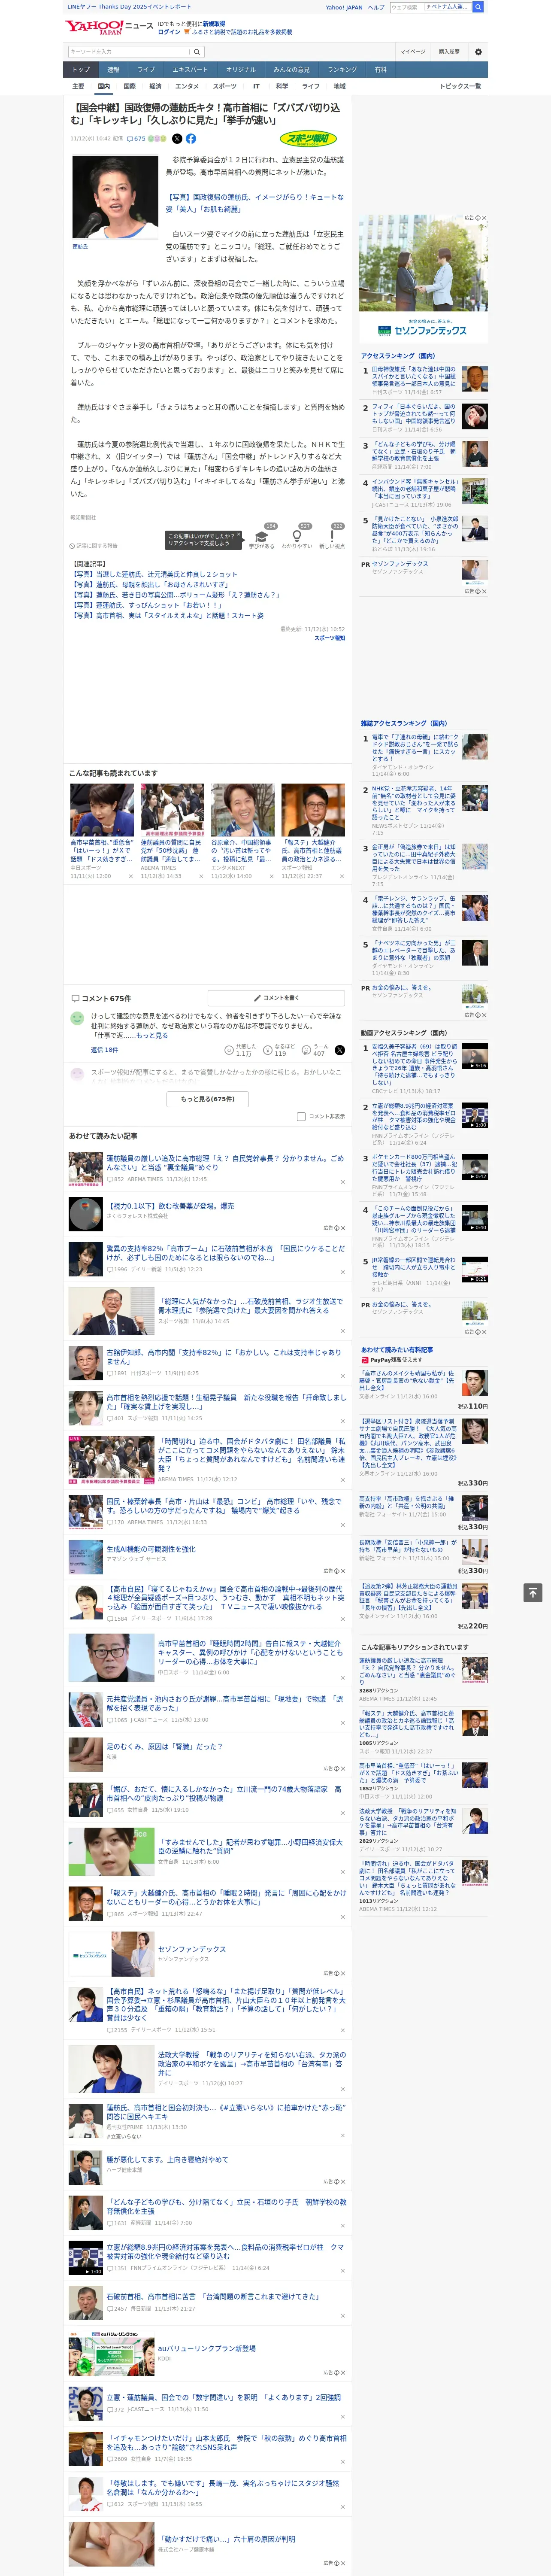The image size is (551, 2576).
Task: Click コメントを書く button
Action: [x=277, y=998]
